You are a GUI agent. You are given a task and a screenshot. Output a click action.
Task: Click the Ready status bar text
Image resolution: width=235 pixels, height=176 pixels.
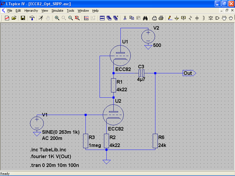pyautogui.click(x=5, y=174)
